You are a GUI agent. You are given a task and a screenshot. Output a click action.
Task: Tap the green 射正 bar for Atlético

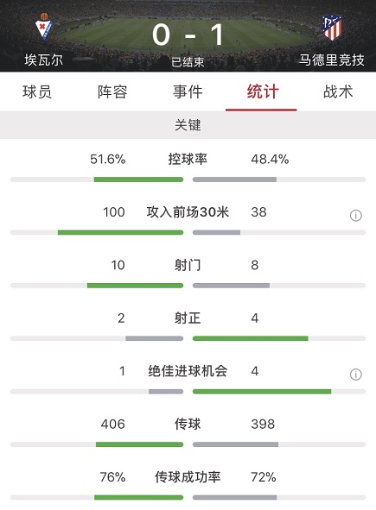[250, 338]
